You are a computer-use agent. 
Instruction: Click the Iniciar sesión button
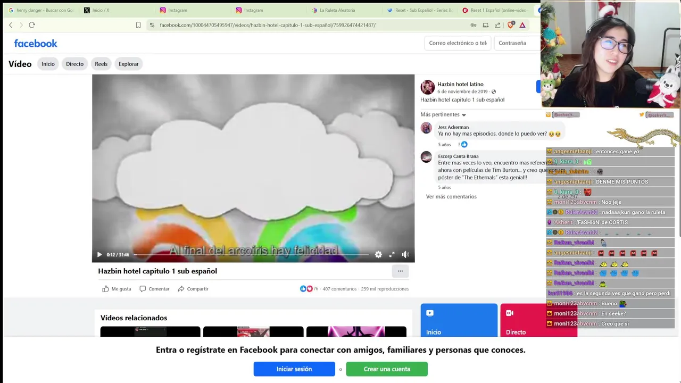294,369
